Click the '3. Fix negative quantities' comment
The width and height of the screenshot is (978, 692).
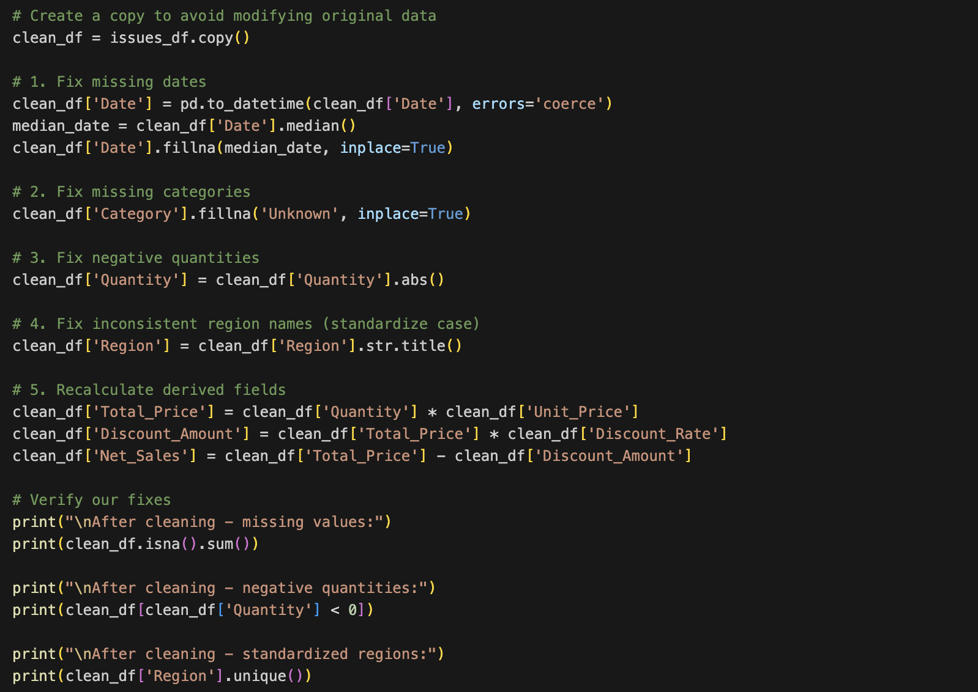coord(135,258)
